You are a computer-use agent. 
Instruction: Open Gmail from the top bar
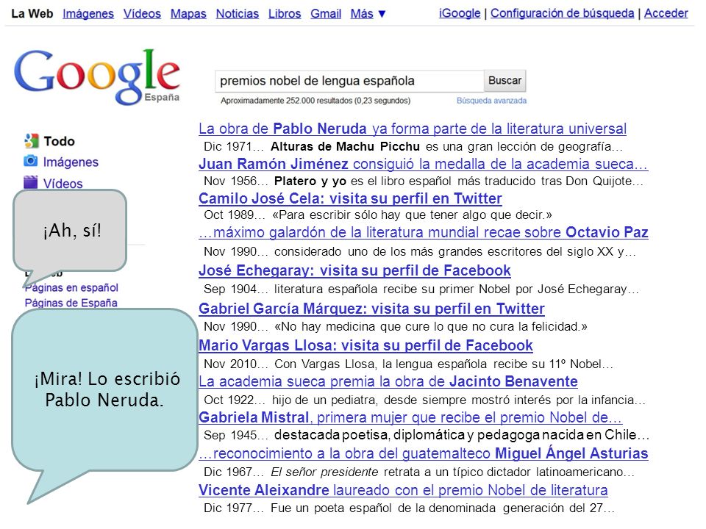click(x=326, y=14)
